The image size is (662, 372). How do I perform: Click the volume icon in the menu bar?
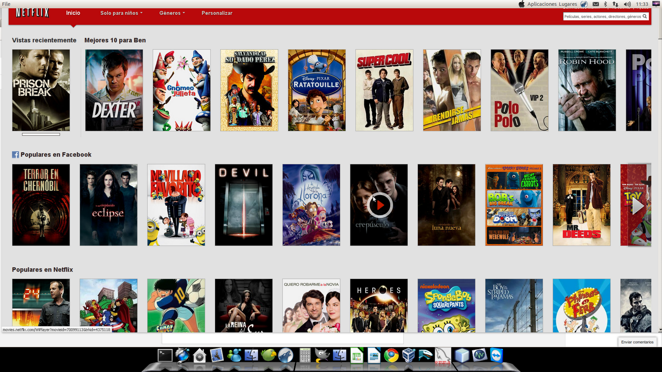pos(626,4)
